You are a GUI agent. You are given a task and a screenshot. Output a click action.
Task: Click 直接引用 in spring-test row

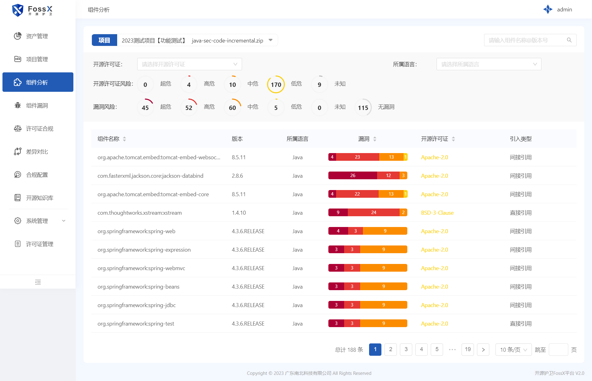click(521, 323)
